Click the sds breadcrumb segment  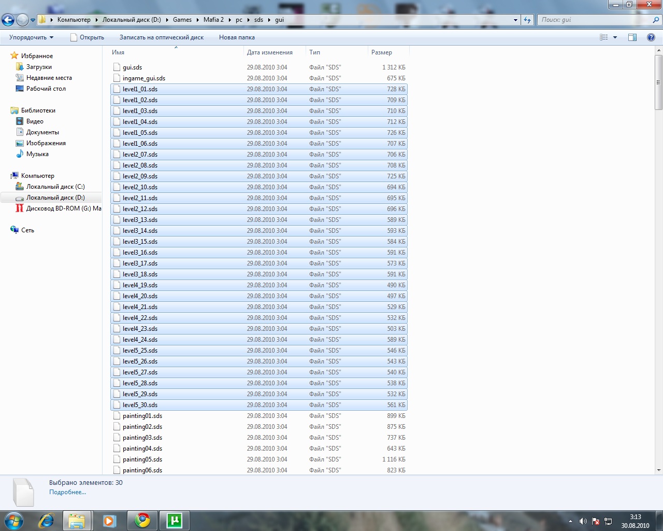(258, 20)
